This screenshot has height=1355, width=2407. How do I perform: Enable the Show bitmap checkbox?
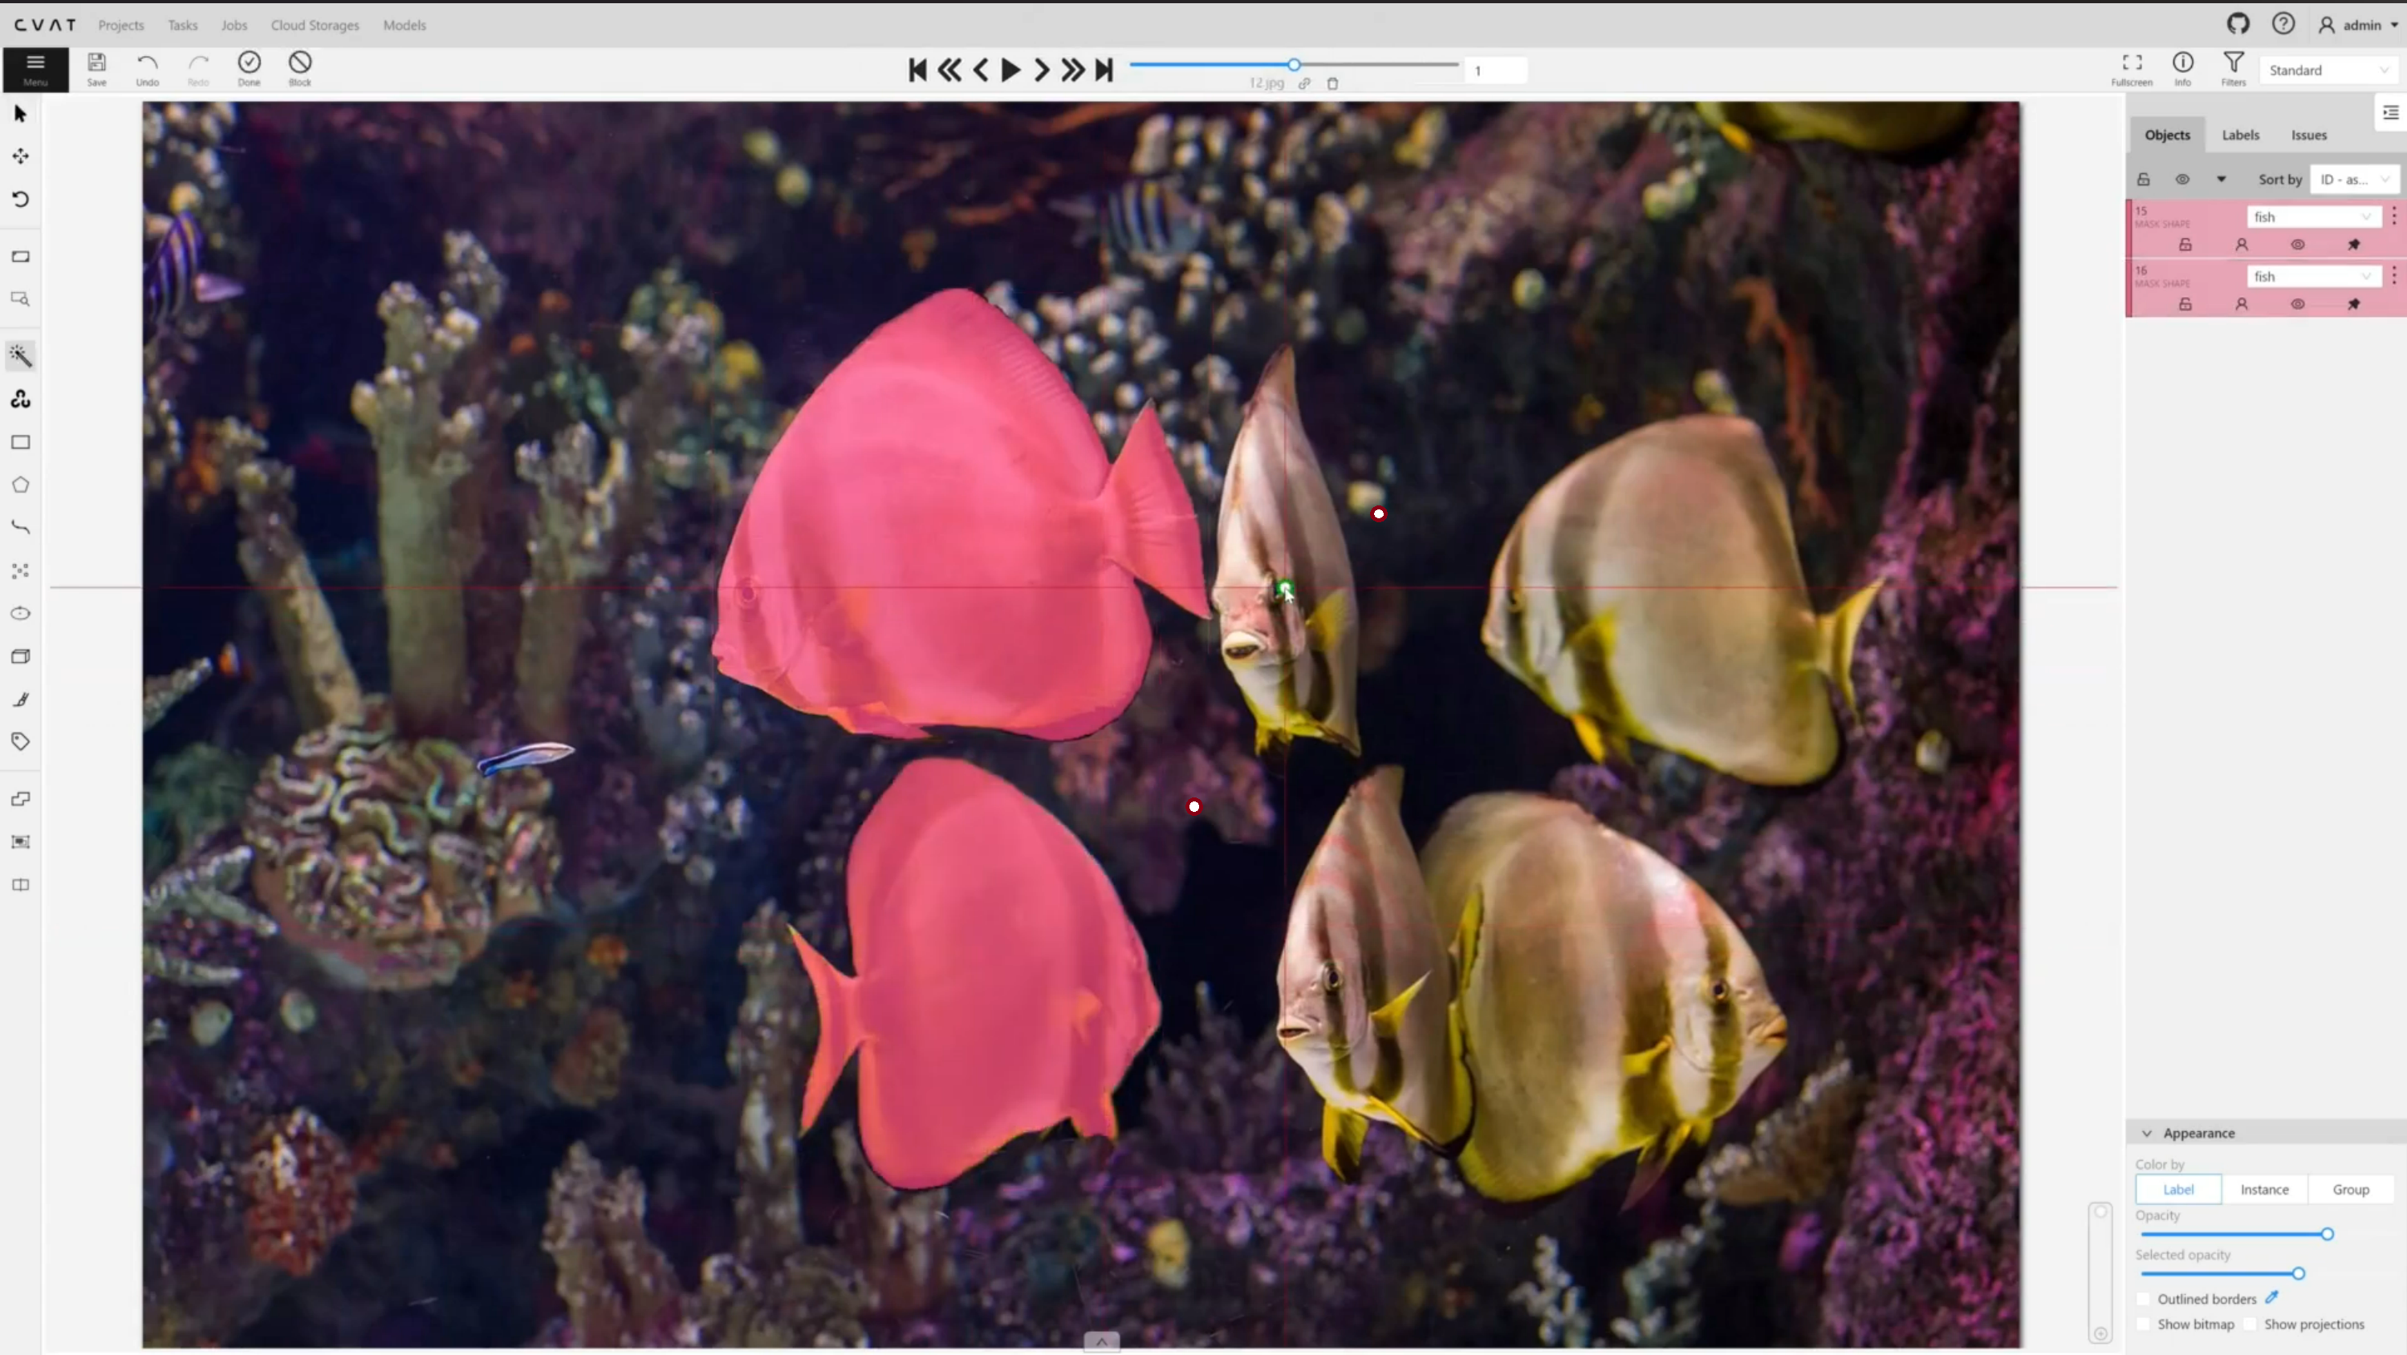click(x=2145, y=1325)
